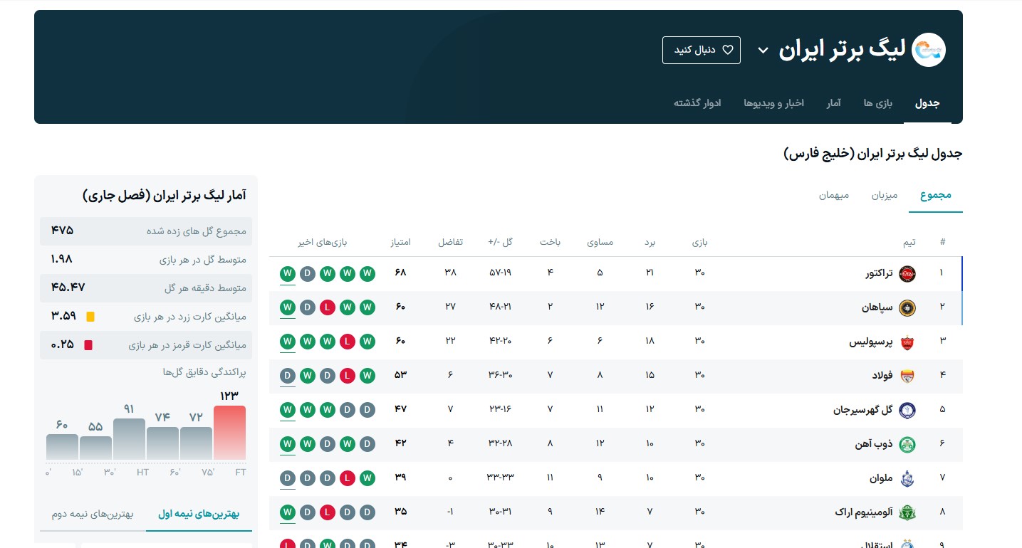Open the اخبار و ویدیوها tab

(773, 103)
